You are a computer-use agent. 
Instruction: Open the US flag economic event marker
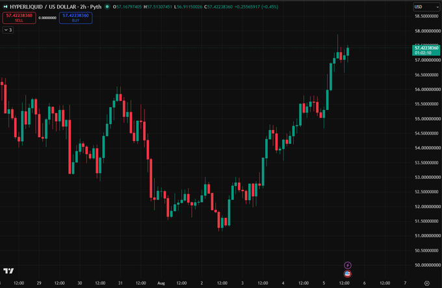[348, 274]
